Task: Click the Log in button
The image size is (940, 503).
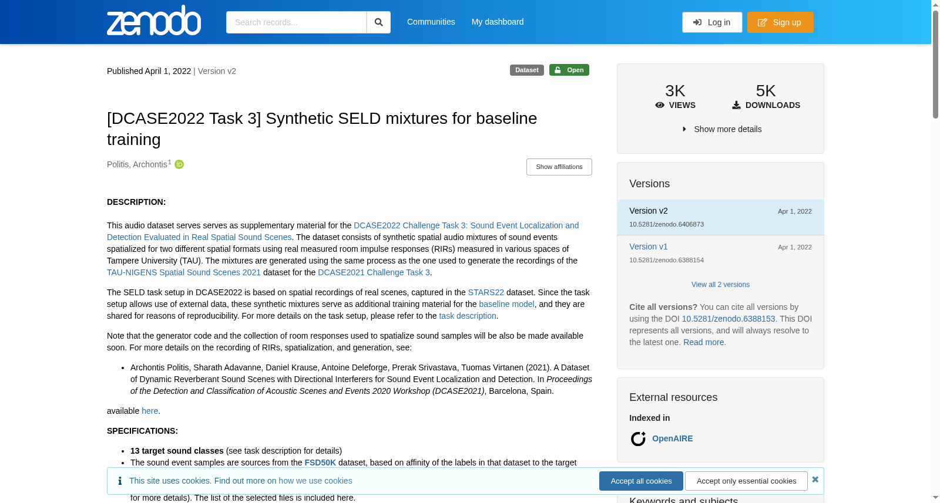Action: coord(712,22)
